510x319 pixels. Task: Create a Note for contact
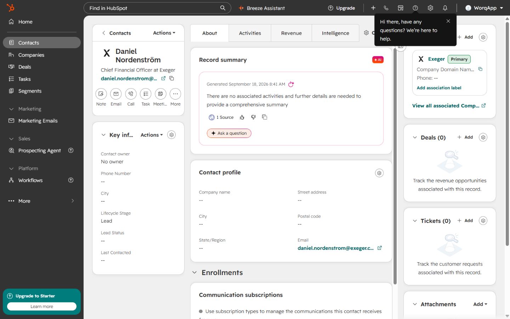click(101, 94)
